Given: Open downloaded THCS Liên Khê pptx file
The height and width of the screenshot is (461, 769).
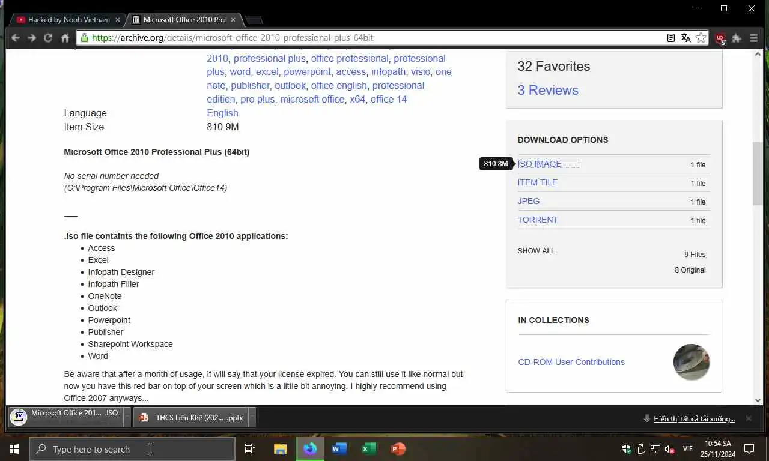Looking at the screenshot, I should [x=190, y=417].
